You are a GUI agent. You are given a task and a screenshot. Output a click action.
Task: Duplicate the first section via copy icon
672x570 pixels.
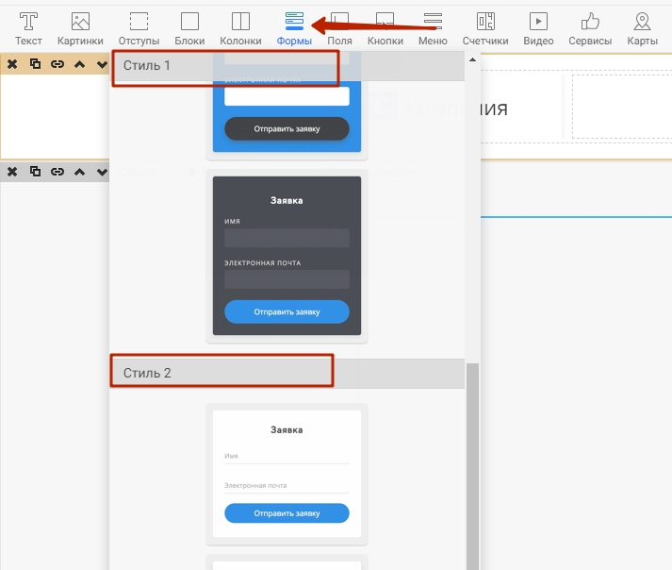[35, 64]
